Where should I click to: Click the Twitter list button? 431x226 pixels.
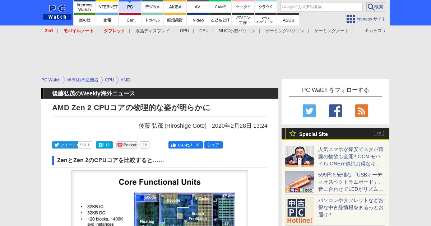point(85,145)
